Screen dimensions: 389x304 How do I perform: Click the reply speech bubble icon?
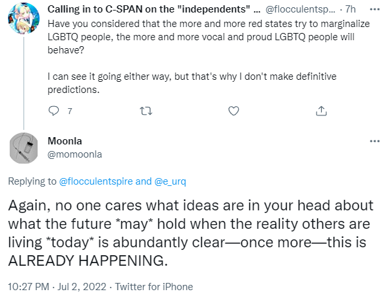point(53,111)
